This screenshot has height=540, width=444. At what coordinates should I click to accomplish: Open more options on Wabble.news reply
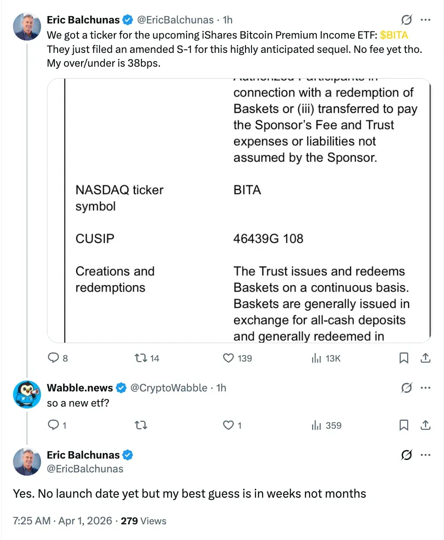(426, 388)
